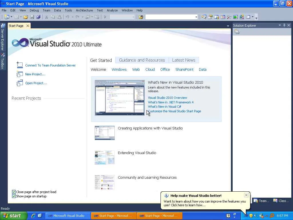The width and height of the screenshot is (293, 220).
Task: Switch to the Latest News tab
Action: 184,60
